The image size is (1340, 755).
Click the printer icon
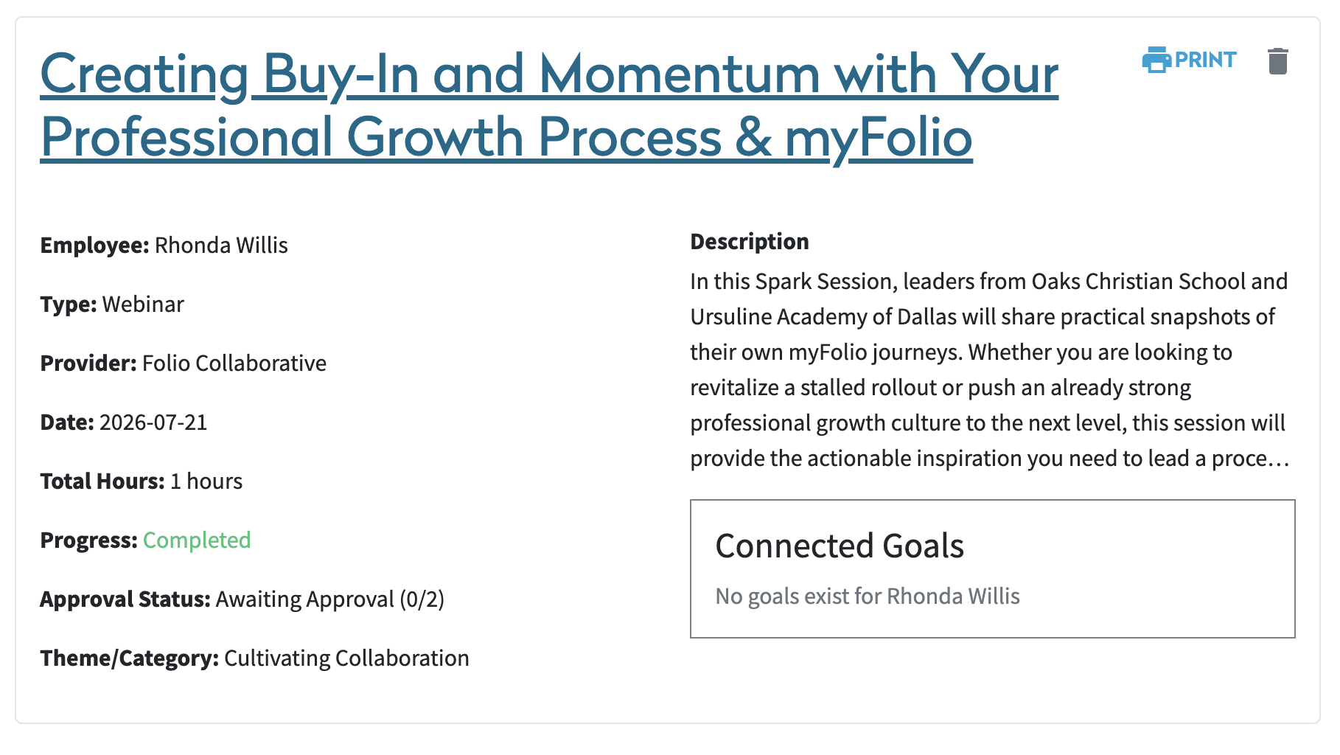pos(1156,60)
